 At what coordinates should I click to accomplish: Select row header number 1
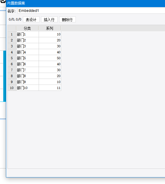pyautogui.click(x=12, y=34)
